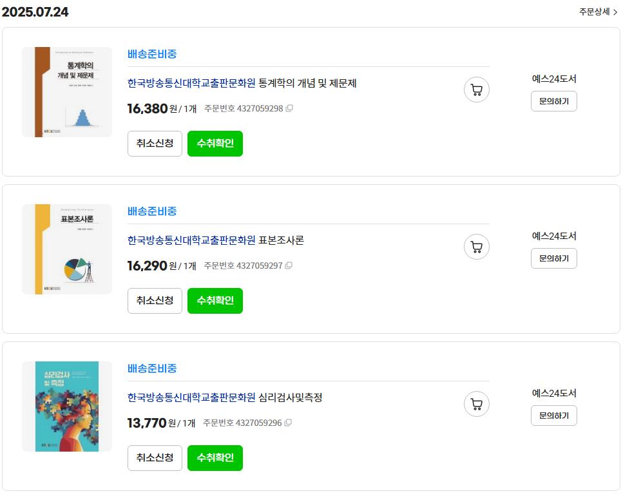Confirm receipt (수취확인) for 표본조사론

coord(215,301)
